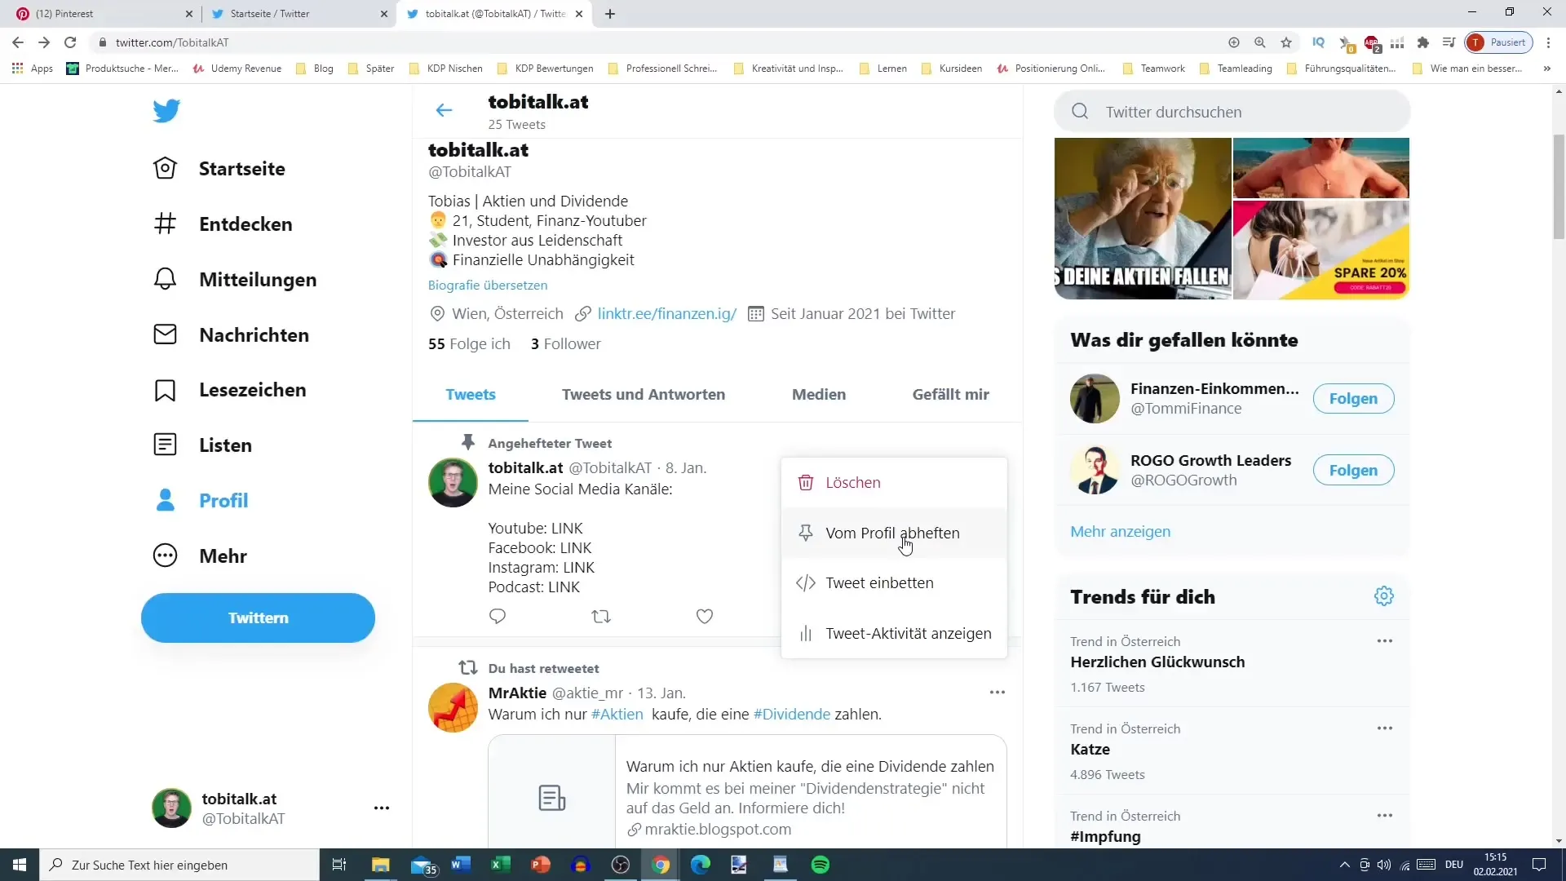Open the Spare 20% media thumbnail
The width and height of the screenshot is (1566, 881).
pos(1321,250)
